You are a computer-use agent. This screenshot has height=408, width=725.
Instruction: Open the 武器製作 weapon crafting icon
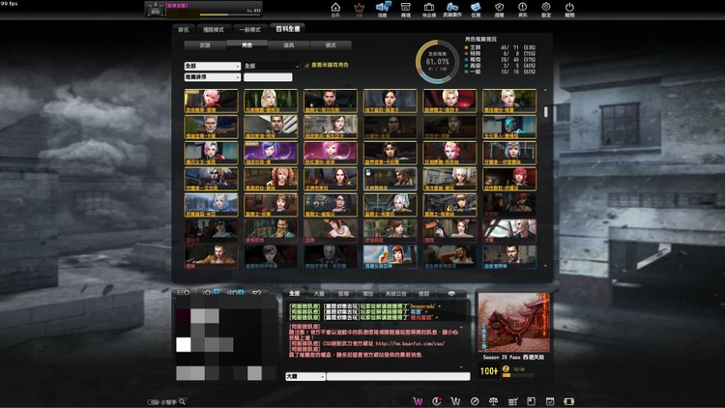tap(452, 10)
